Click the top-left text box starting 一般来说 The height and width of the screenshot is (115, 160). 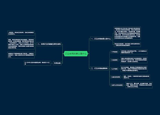(x=21, y=33)
